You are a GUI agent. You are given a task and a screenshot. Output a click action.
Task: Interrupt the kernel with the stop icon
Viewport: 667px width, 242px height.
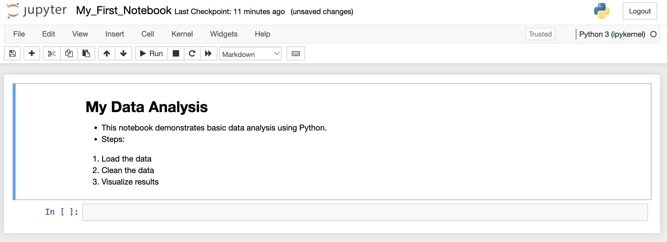[176, 53]
